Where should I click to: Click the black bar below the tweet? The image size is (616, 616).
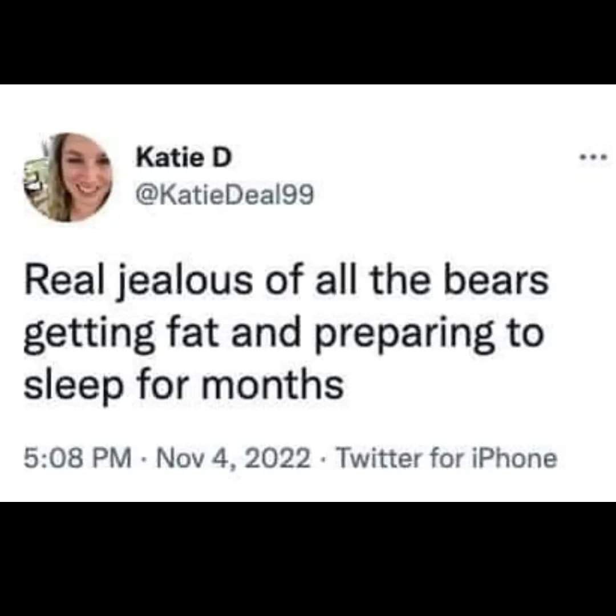(308, 559)
